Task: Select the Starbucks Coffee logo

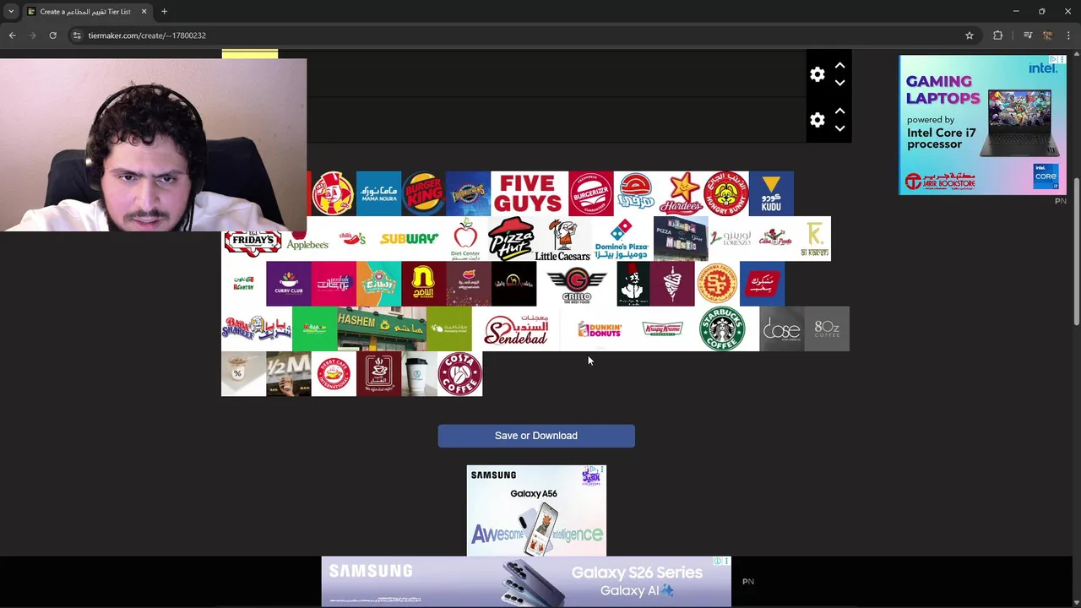Action: [x=722, y=328]
